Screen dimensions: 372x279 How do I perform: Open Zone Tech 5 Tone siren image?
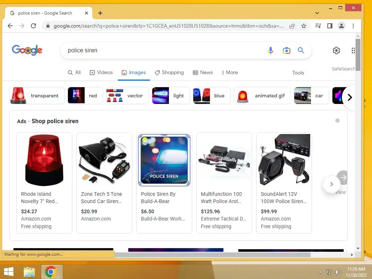104,160
